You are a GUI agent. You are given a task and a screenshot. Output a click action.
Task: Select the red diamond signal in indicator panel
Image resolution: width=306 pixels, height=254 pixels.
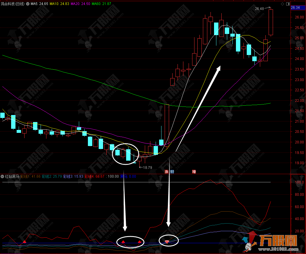click(167, 242)
